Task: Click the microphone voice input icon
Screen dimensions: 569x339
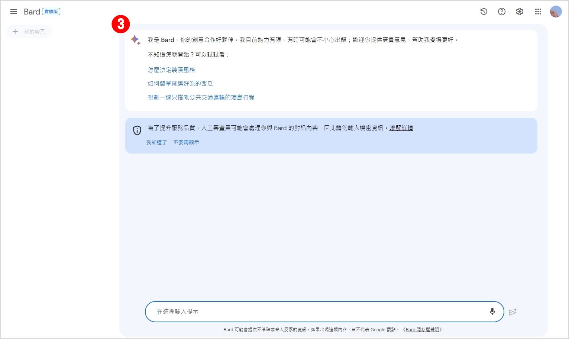Action: (x=492, y=311)
